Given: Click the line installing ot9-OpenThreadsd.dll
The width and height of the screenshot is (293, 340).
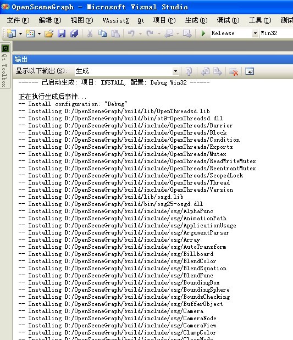Looking at the screenshot, I should pos(120,119).
